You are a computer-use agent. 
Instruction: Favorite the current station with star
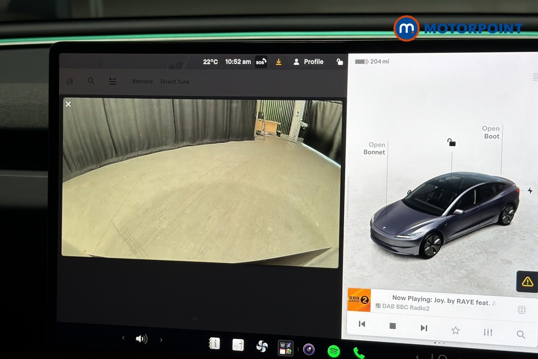point(456,330)
